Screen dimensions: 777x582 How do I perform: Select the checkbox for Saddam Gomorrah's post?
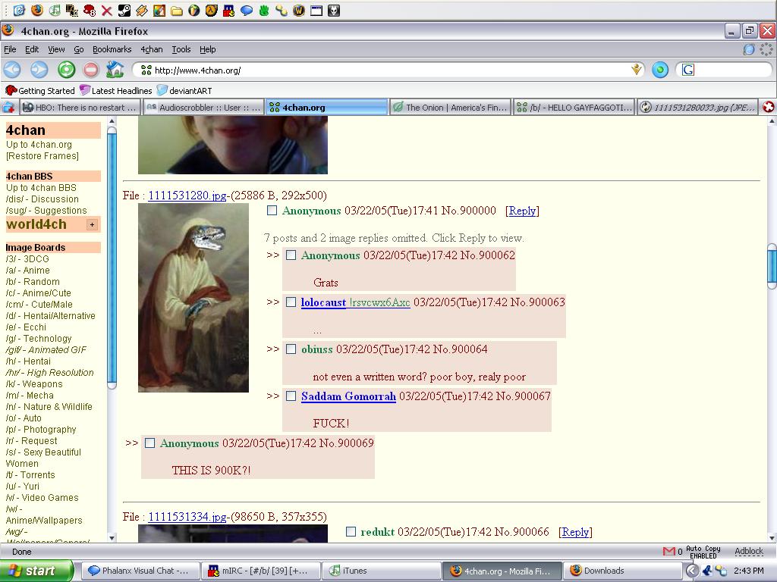(x=291, y=396)
